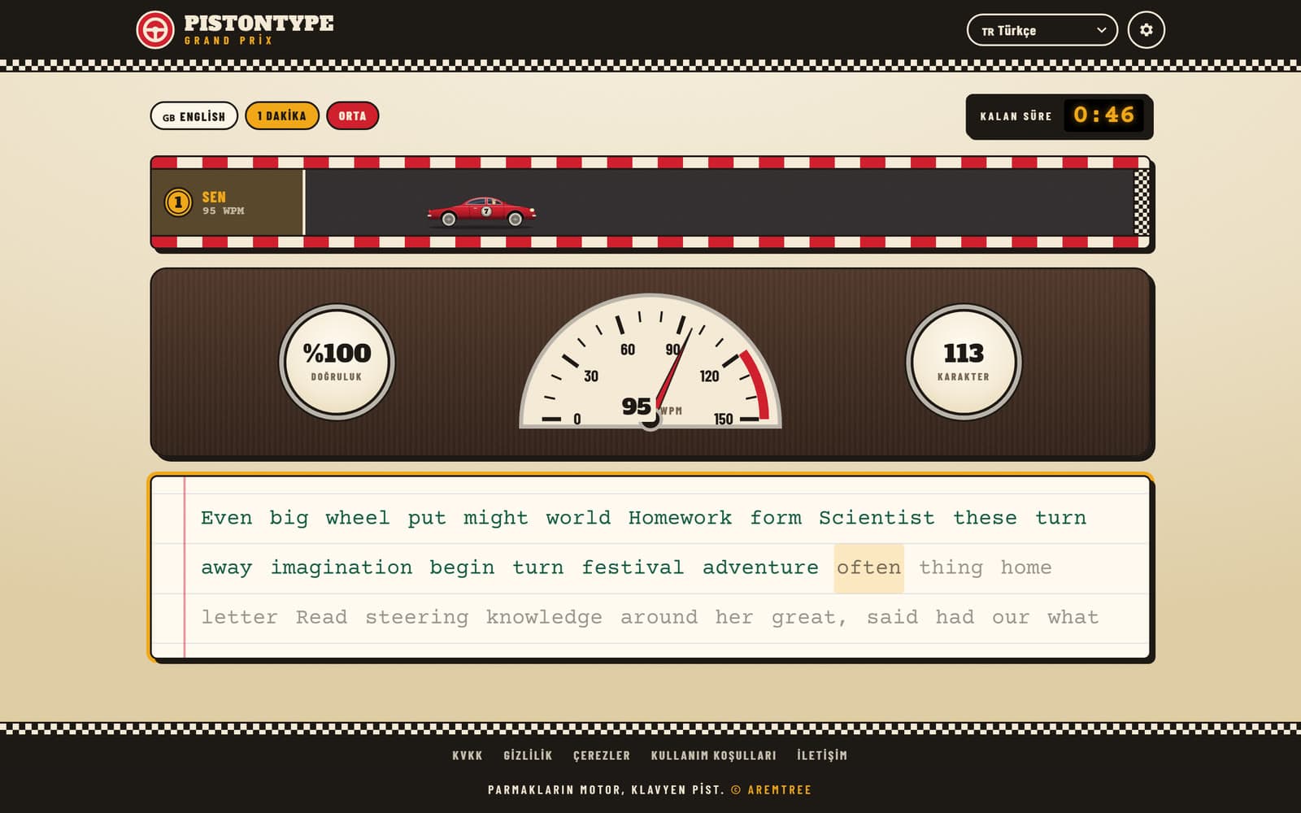Click the %100 Doğruluk accuracy gauge
Image resolution: width=1301 pixels, height=813 pixels.
click(x=337, y=362)
